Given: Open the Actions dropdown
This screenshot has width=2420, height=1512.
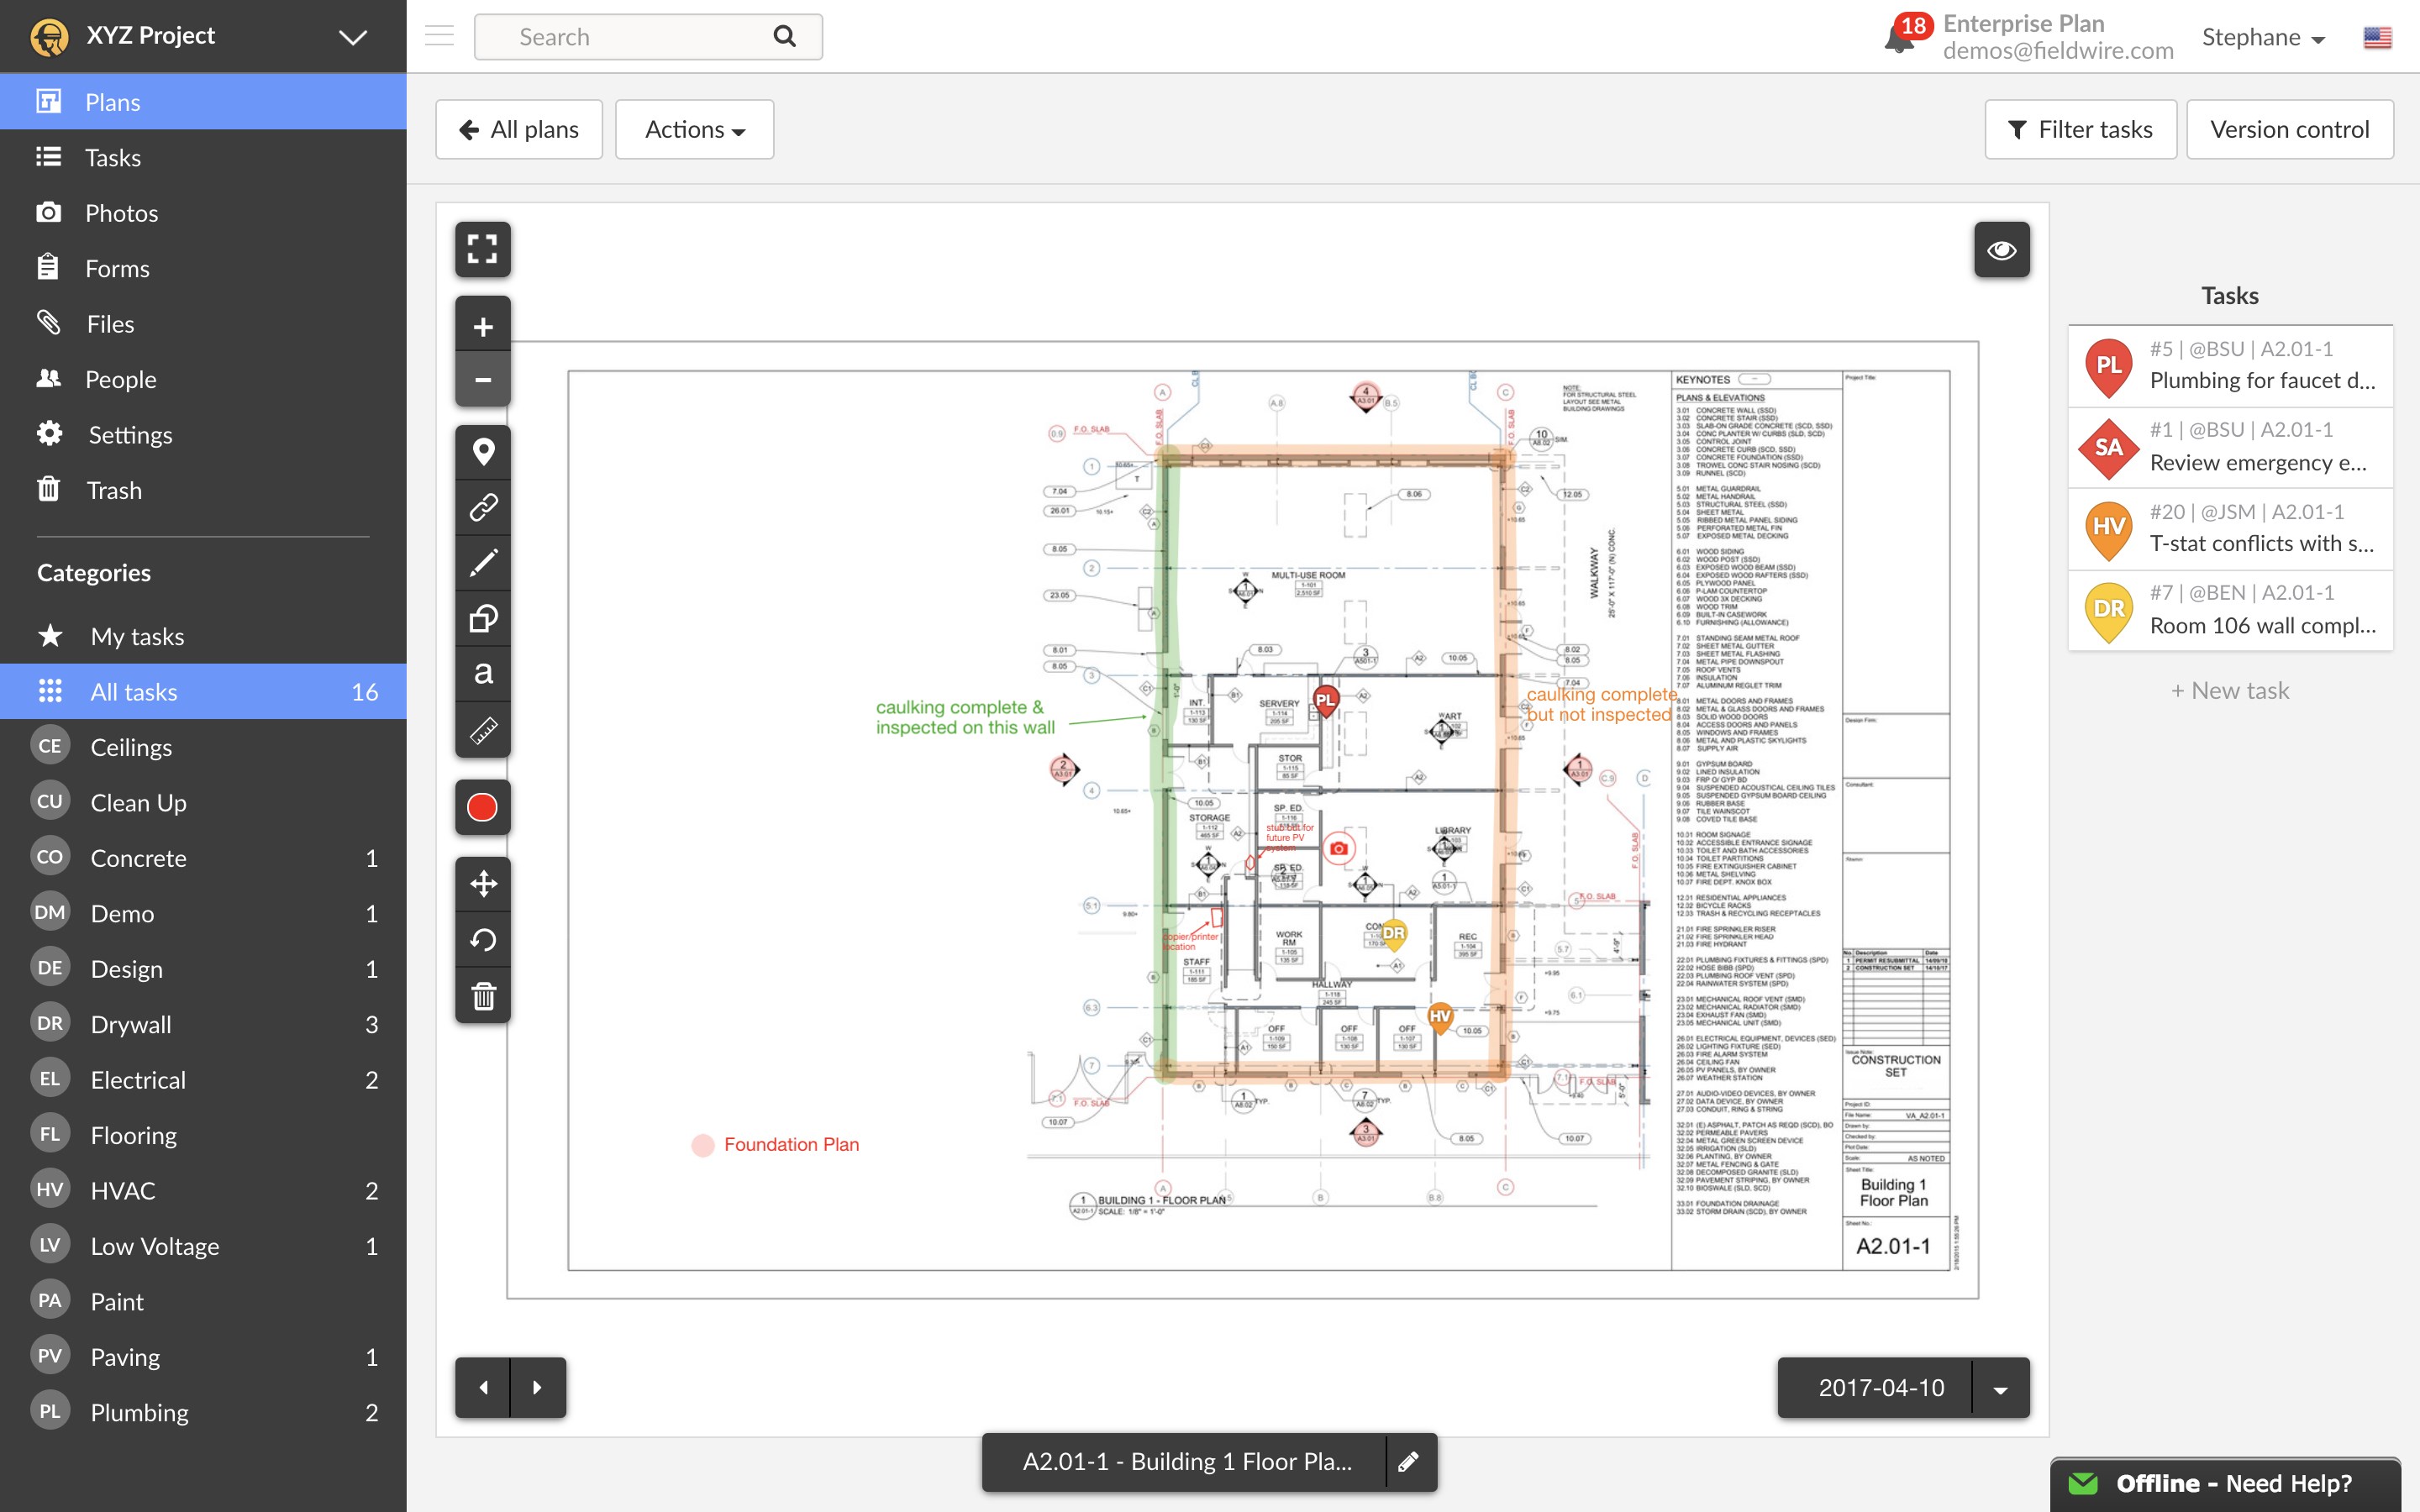Looking at the screenshot, I should 694,129.
